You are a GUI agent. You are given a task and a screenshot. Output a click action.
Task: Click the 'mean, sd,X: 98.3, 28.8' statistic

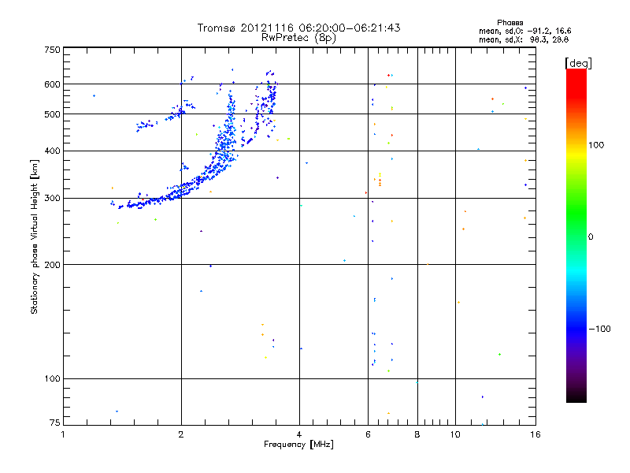[524, 39]
